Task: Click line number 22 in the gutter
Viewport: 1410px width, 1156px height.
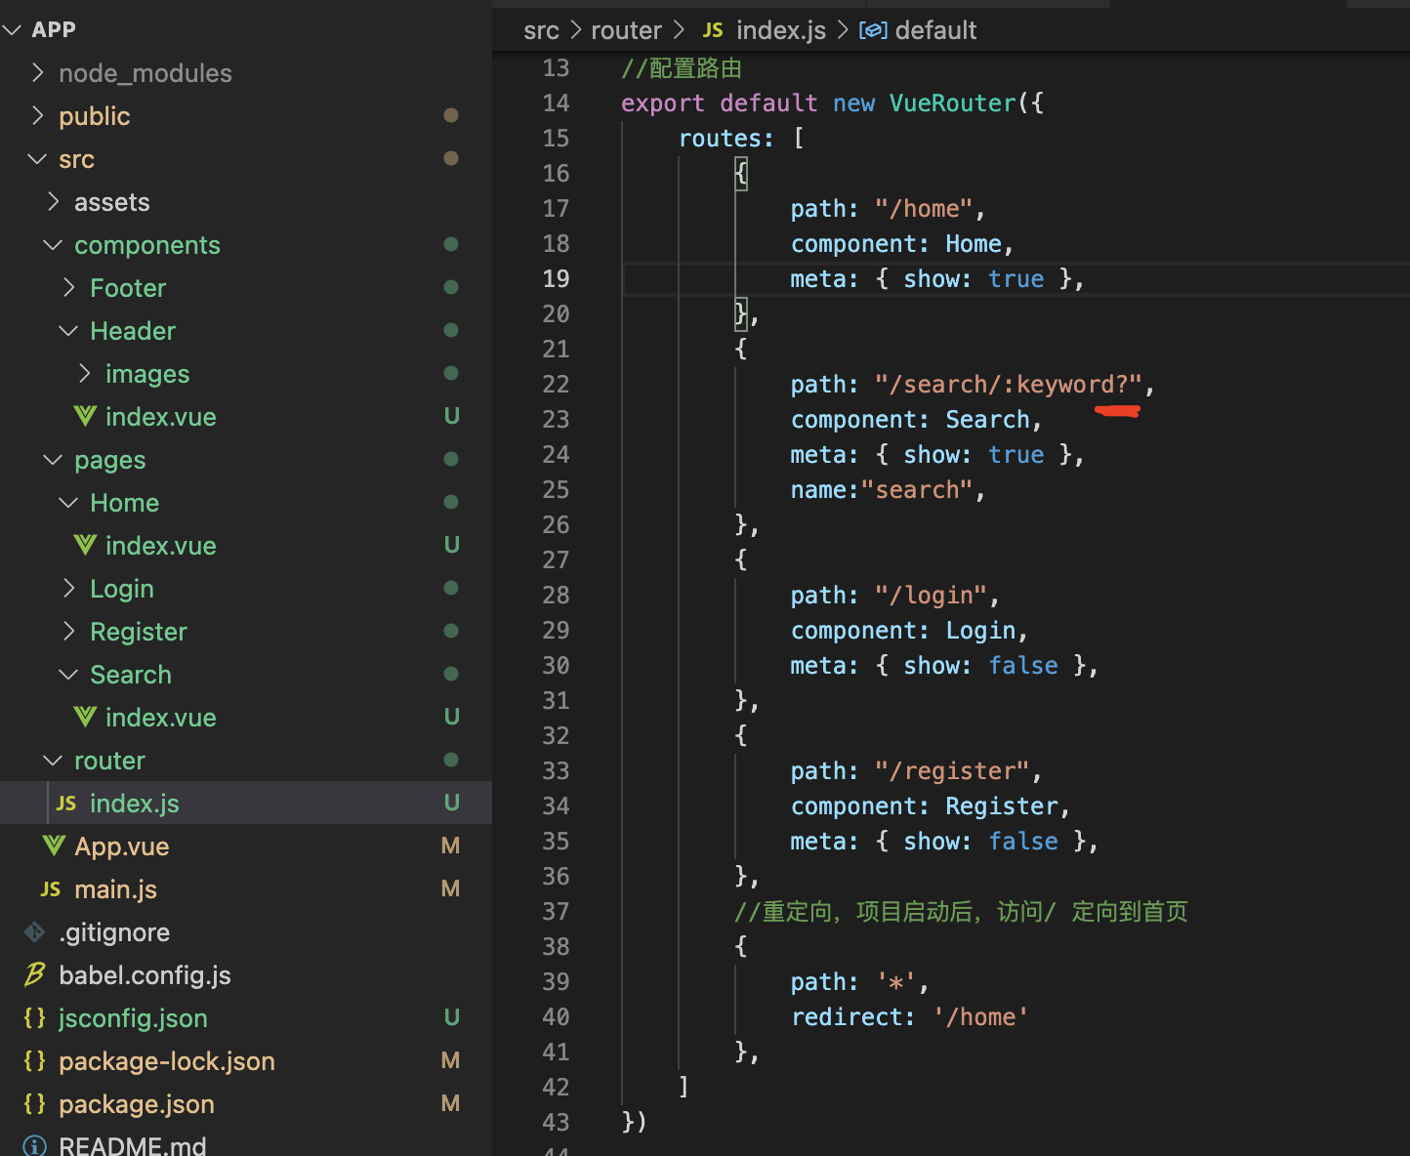Action: click(x=556, y=384)
